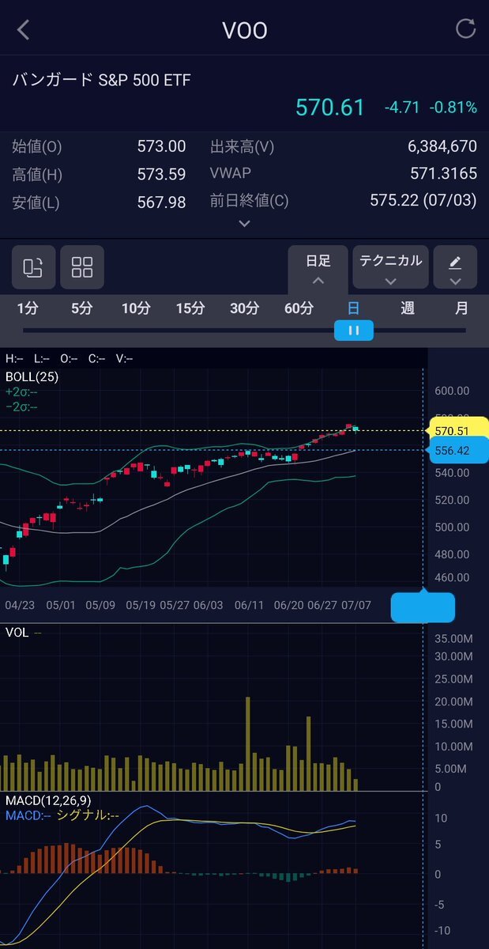Tap the BOLL(25) indicator label
The height and width of the screenshot is (949, 489).
click(x=32, y=377)
